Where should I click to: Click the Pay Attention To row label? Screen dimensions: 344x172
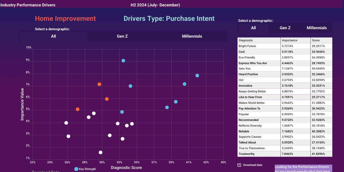[250, 109]
